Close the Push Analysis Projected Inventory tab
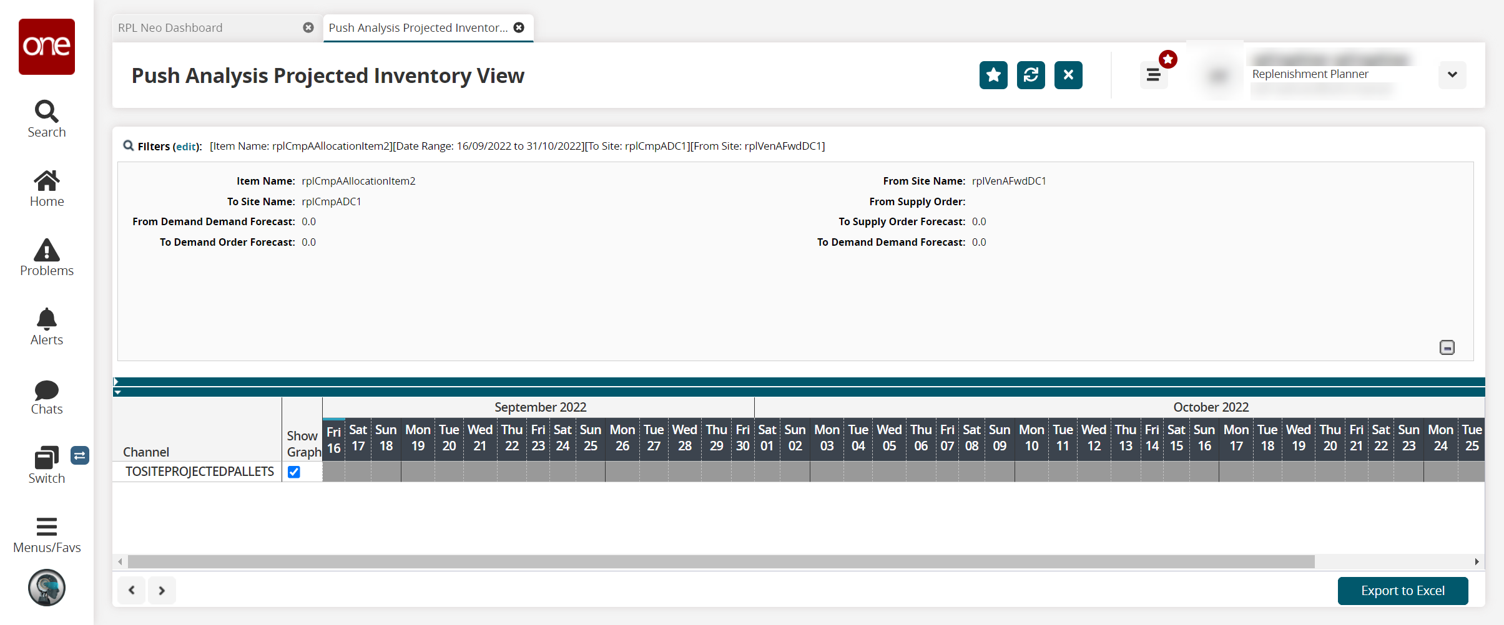 [x=519, y=27]
